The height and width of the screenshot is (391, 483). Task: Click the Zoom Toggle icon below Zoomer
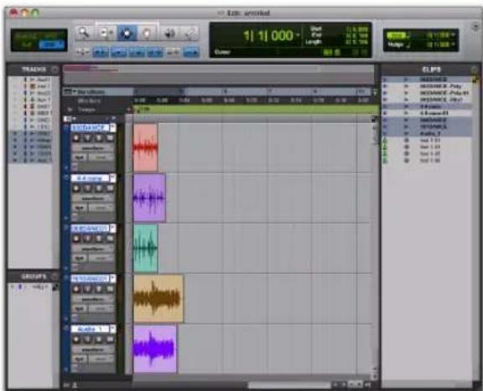coord(82,52)
